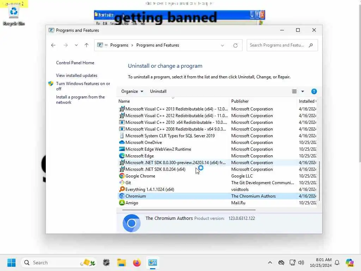The image size is (361, 271).
Task: Click the volume speaker tray icon
Action: click(301, 263)
